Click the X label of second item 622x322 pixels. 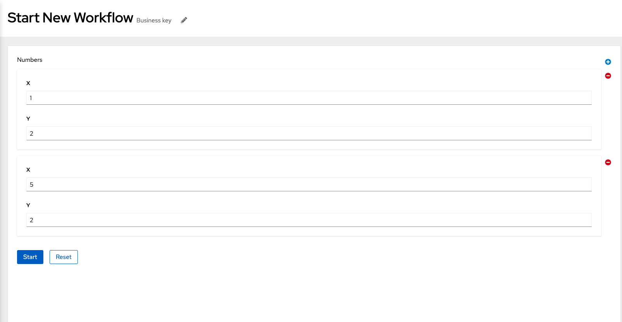[28, 170]
